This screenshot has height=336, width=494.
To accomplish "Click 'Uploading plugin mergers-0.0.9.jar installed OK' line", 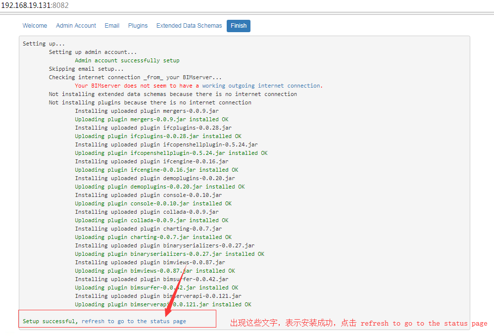I will pos(151,119).
